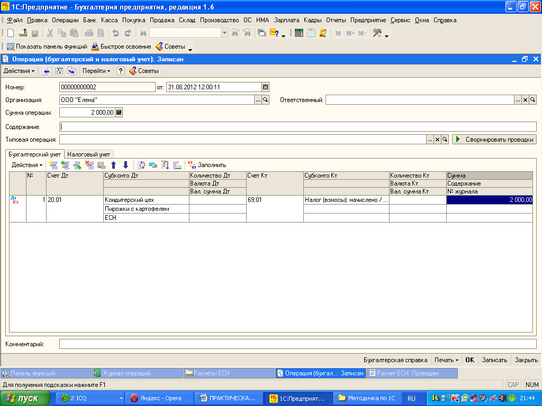
Task: Click the Redo arrow icon
Action: click(128, 33)
